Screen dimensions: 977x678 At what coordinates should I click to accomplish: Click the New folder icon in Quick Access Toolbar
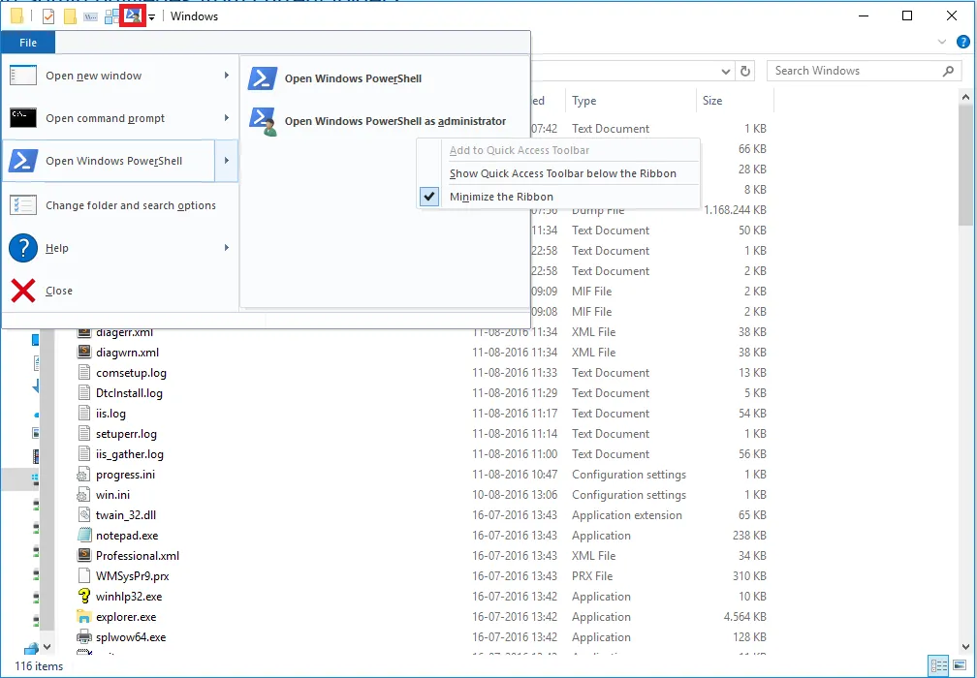point(70,16)
